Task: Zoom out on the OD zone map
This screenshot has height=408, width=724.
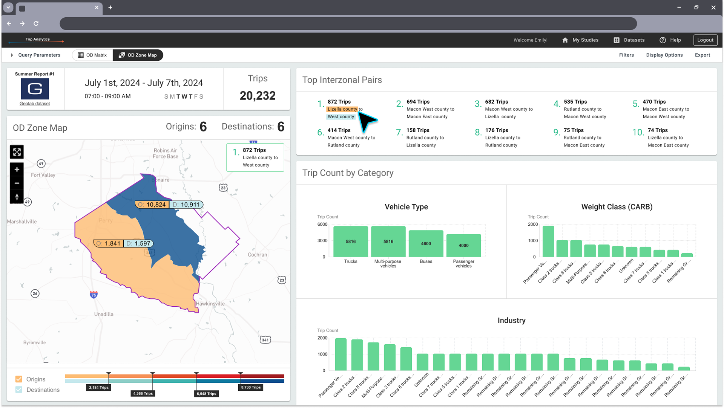Action: (x=17, y=183)
